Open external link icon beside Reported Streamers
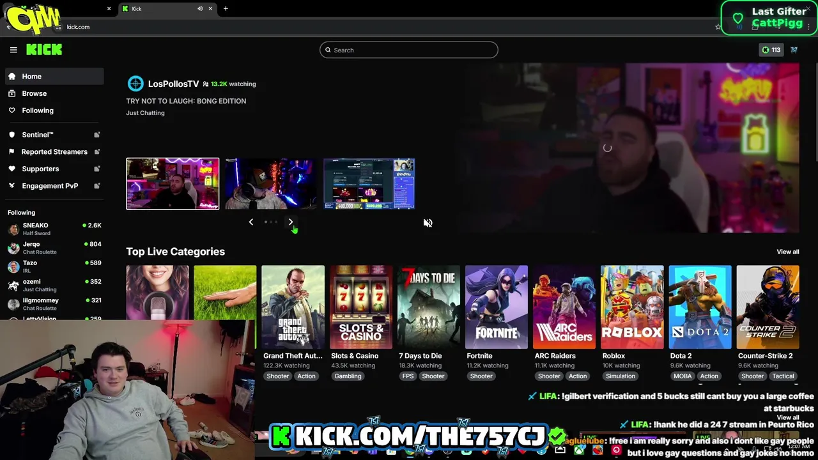 [x=97, y=151]
